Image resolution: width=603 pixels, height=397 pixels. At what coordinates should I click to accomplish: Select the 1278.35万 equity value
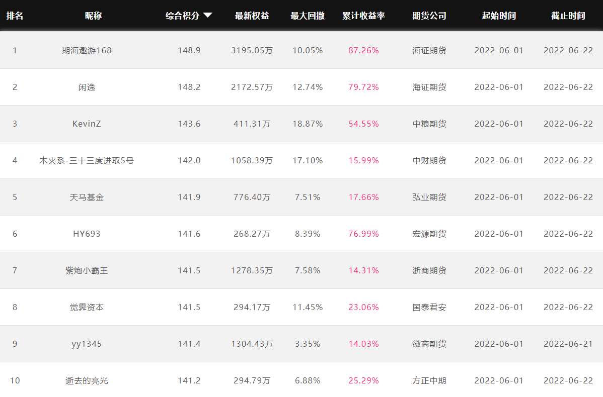point(252,271)
